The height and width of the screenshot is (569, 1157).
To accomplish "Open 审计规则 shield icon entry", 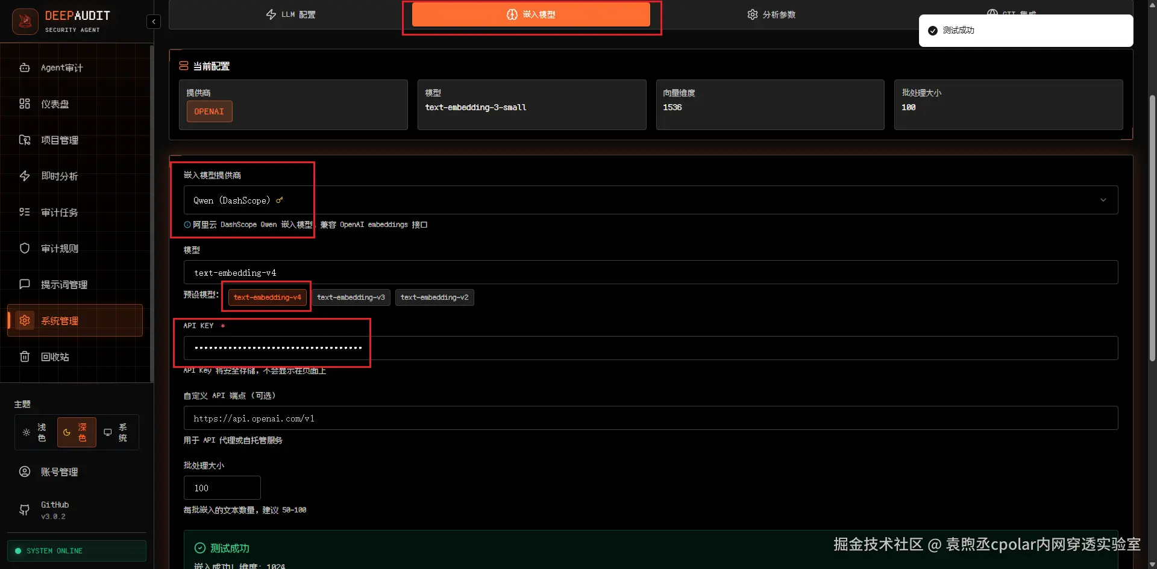I will [25, 248].
